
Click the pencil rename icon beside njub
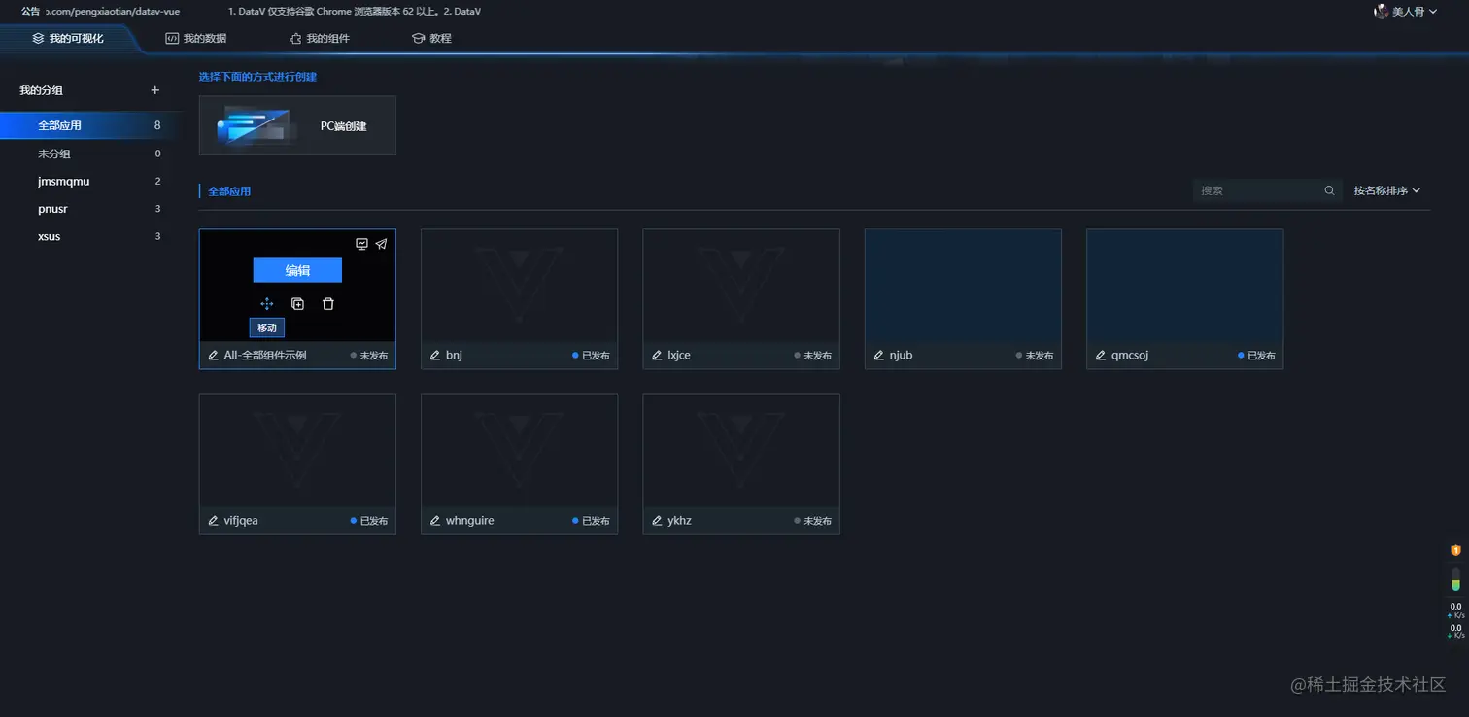pyautogui.click(x=879, y=356)
